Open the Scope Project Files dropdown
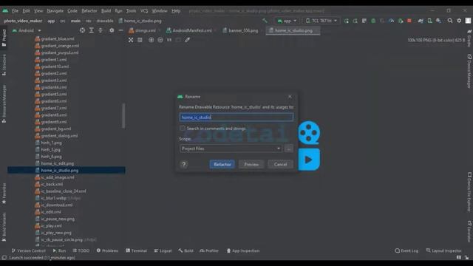The image size is (473, 266). pos(231,149)
